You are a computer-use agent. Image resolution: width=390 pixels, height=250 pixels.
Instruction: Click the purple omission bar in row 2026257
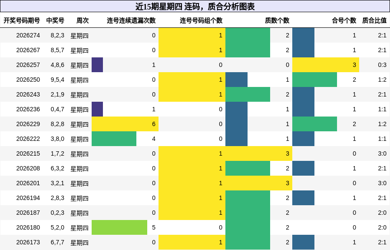(97, 65)
